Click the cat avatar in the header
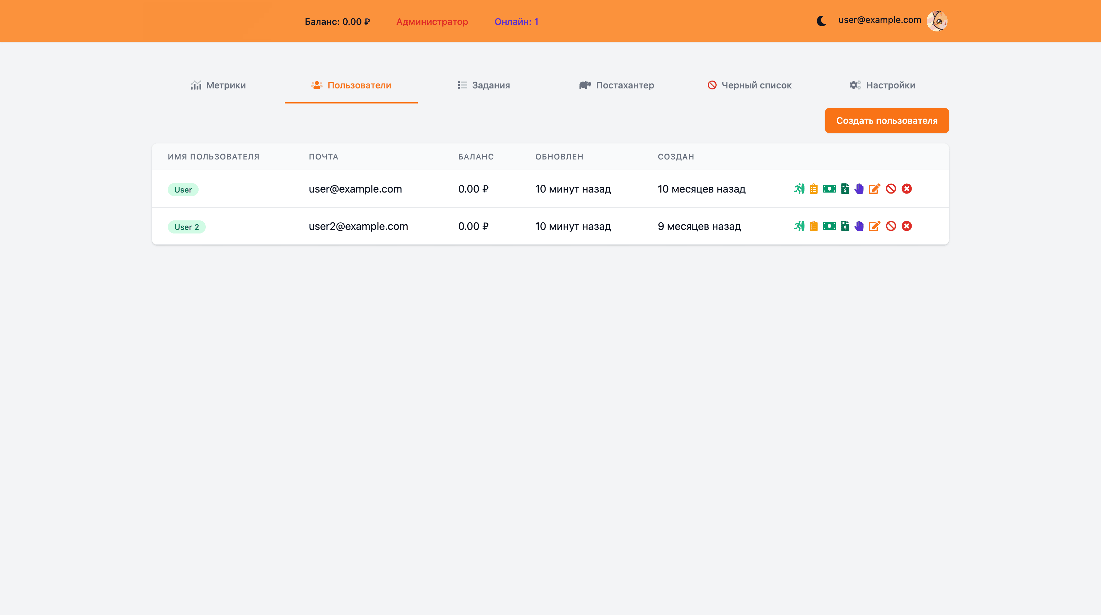Image resolution: width=1101 pixels, height=615 pixels. pos(937,21)
